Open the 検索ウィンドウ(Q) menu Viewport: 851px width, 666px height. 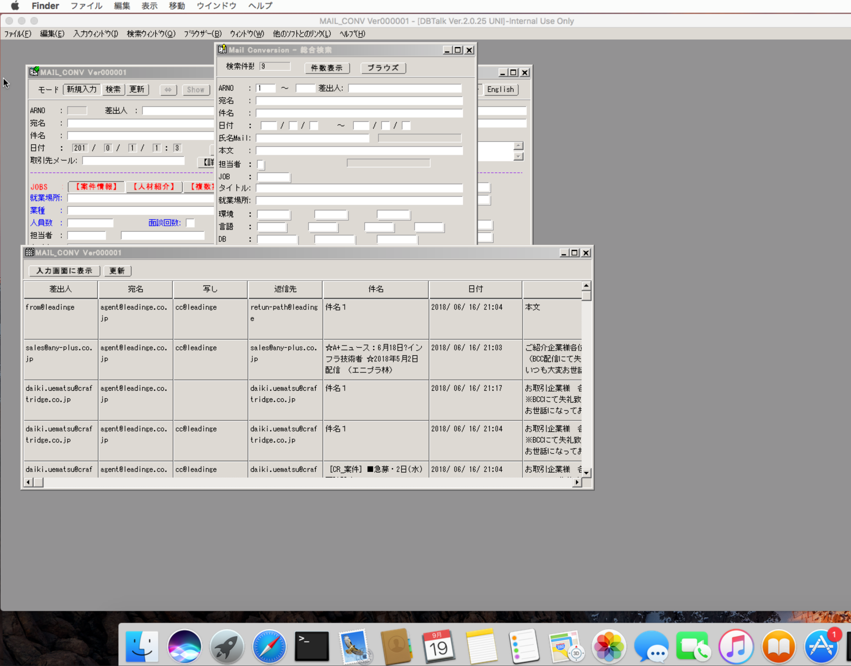151,34
